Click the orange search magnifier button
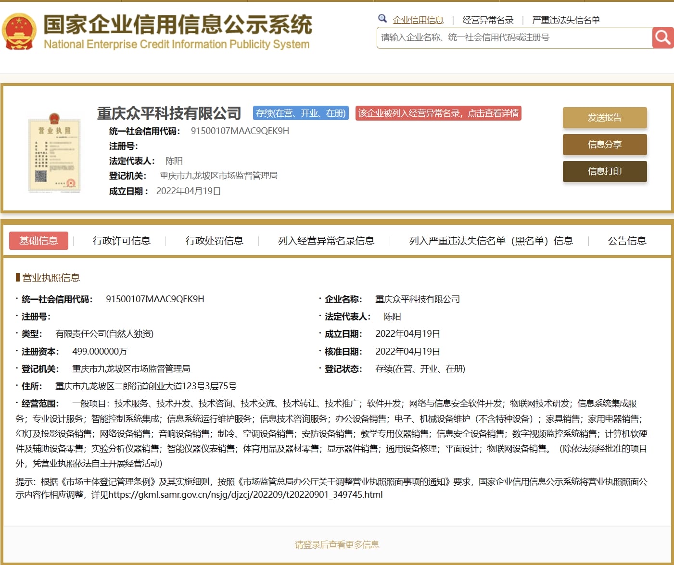 click(x=662, y=37)
